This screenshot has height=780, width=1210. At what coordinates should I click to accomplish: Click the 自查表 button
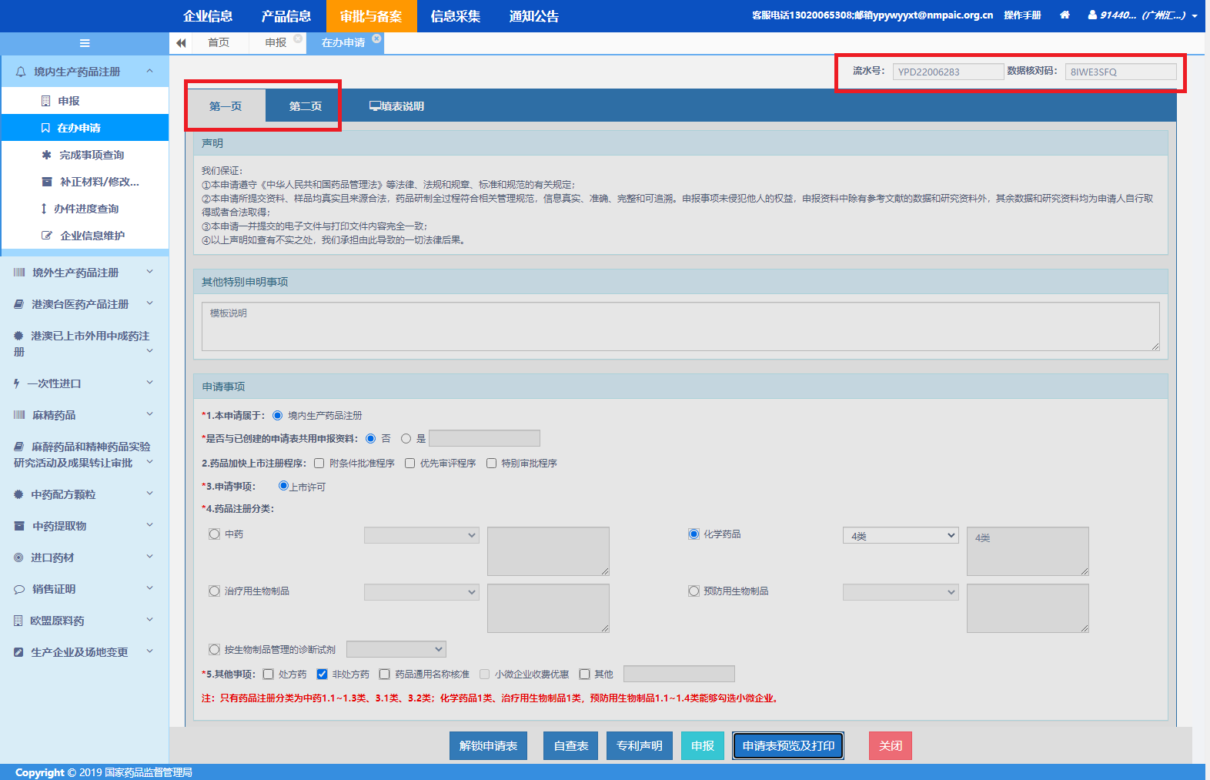(x=570, y=745)
